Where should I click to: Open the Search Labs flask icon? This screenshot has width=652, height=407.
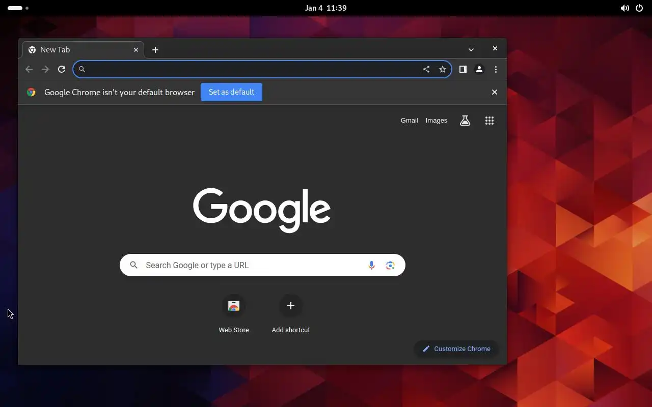pyautogui.click(x=465, y=121)
